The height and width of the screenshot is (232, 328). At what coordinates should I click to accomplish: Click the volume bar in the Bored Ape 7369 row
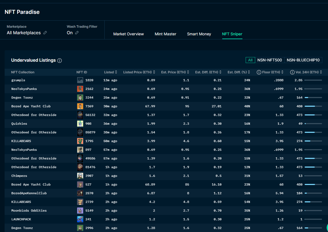pos(313,106)
